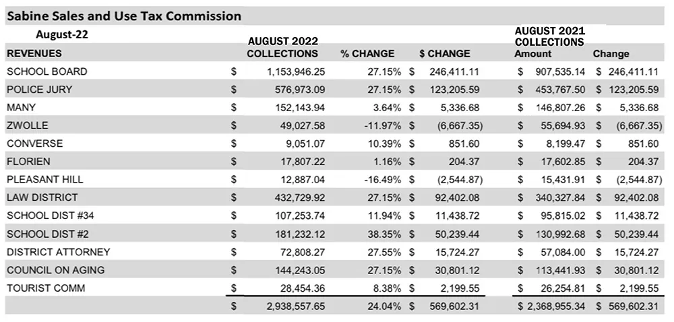Click the REVENUES column header
Image resolution: width=674 pixels, height=322 pixels.
[34, 54]
